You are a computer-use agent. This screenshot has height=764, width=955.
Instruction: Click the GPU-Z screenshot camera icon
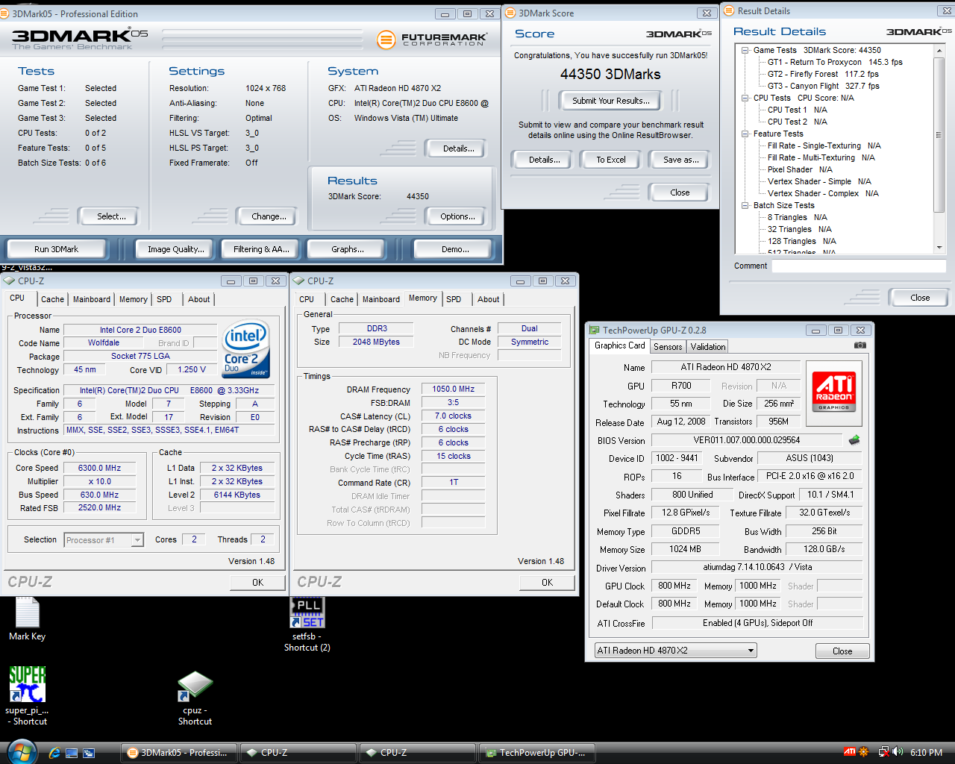click(x=860, y=345)
